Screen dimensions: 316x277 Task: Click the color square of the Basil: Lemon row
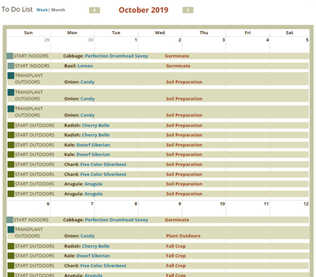coord(11,66)
